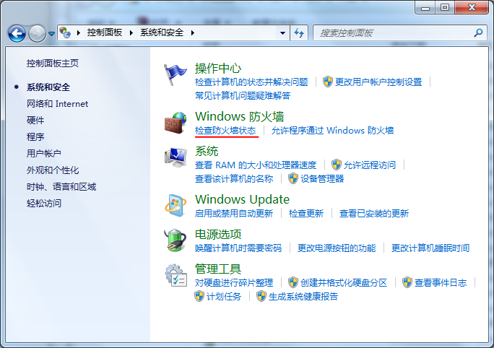Open 硬件 category in sidebar
Image resolution: width=494 pixels, height=348 pixels.
[35, 121]
